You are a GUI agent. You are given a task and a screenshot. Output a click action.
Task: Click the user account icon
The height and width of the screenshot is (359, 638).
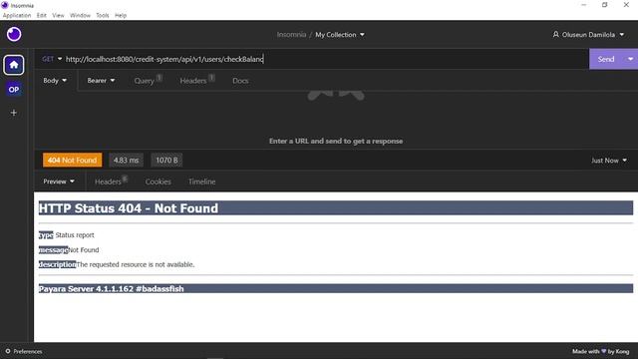point(556,35)
